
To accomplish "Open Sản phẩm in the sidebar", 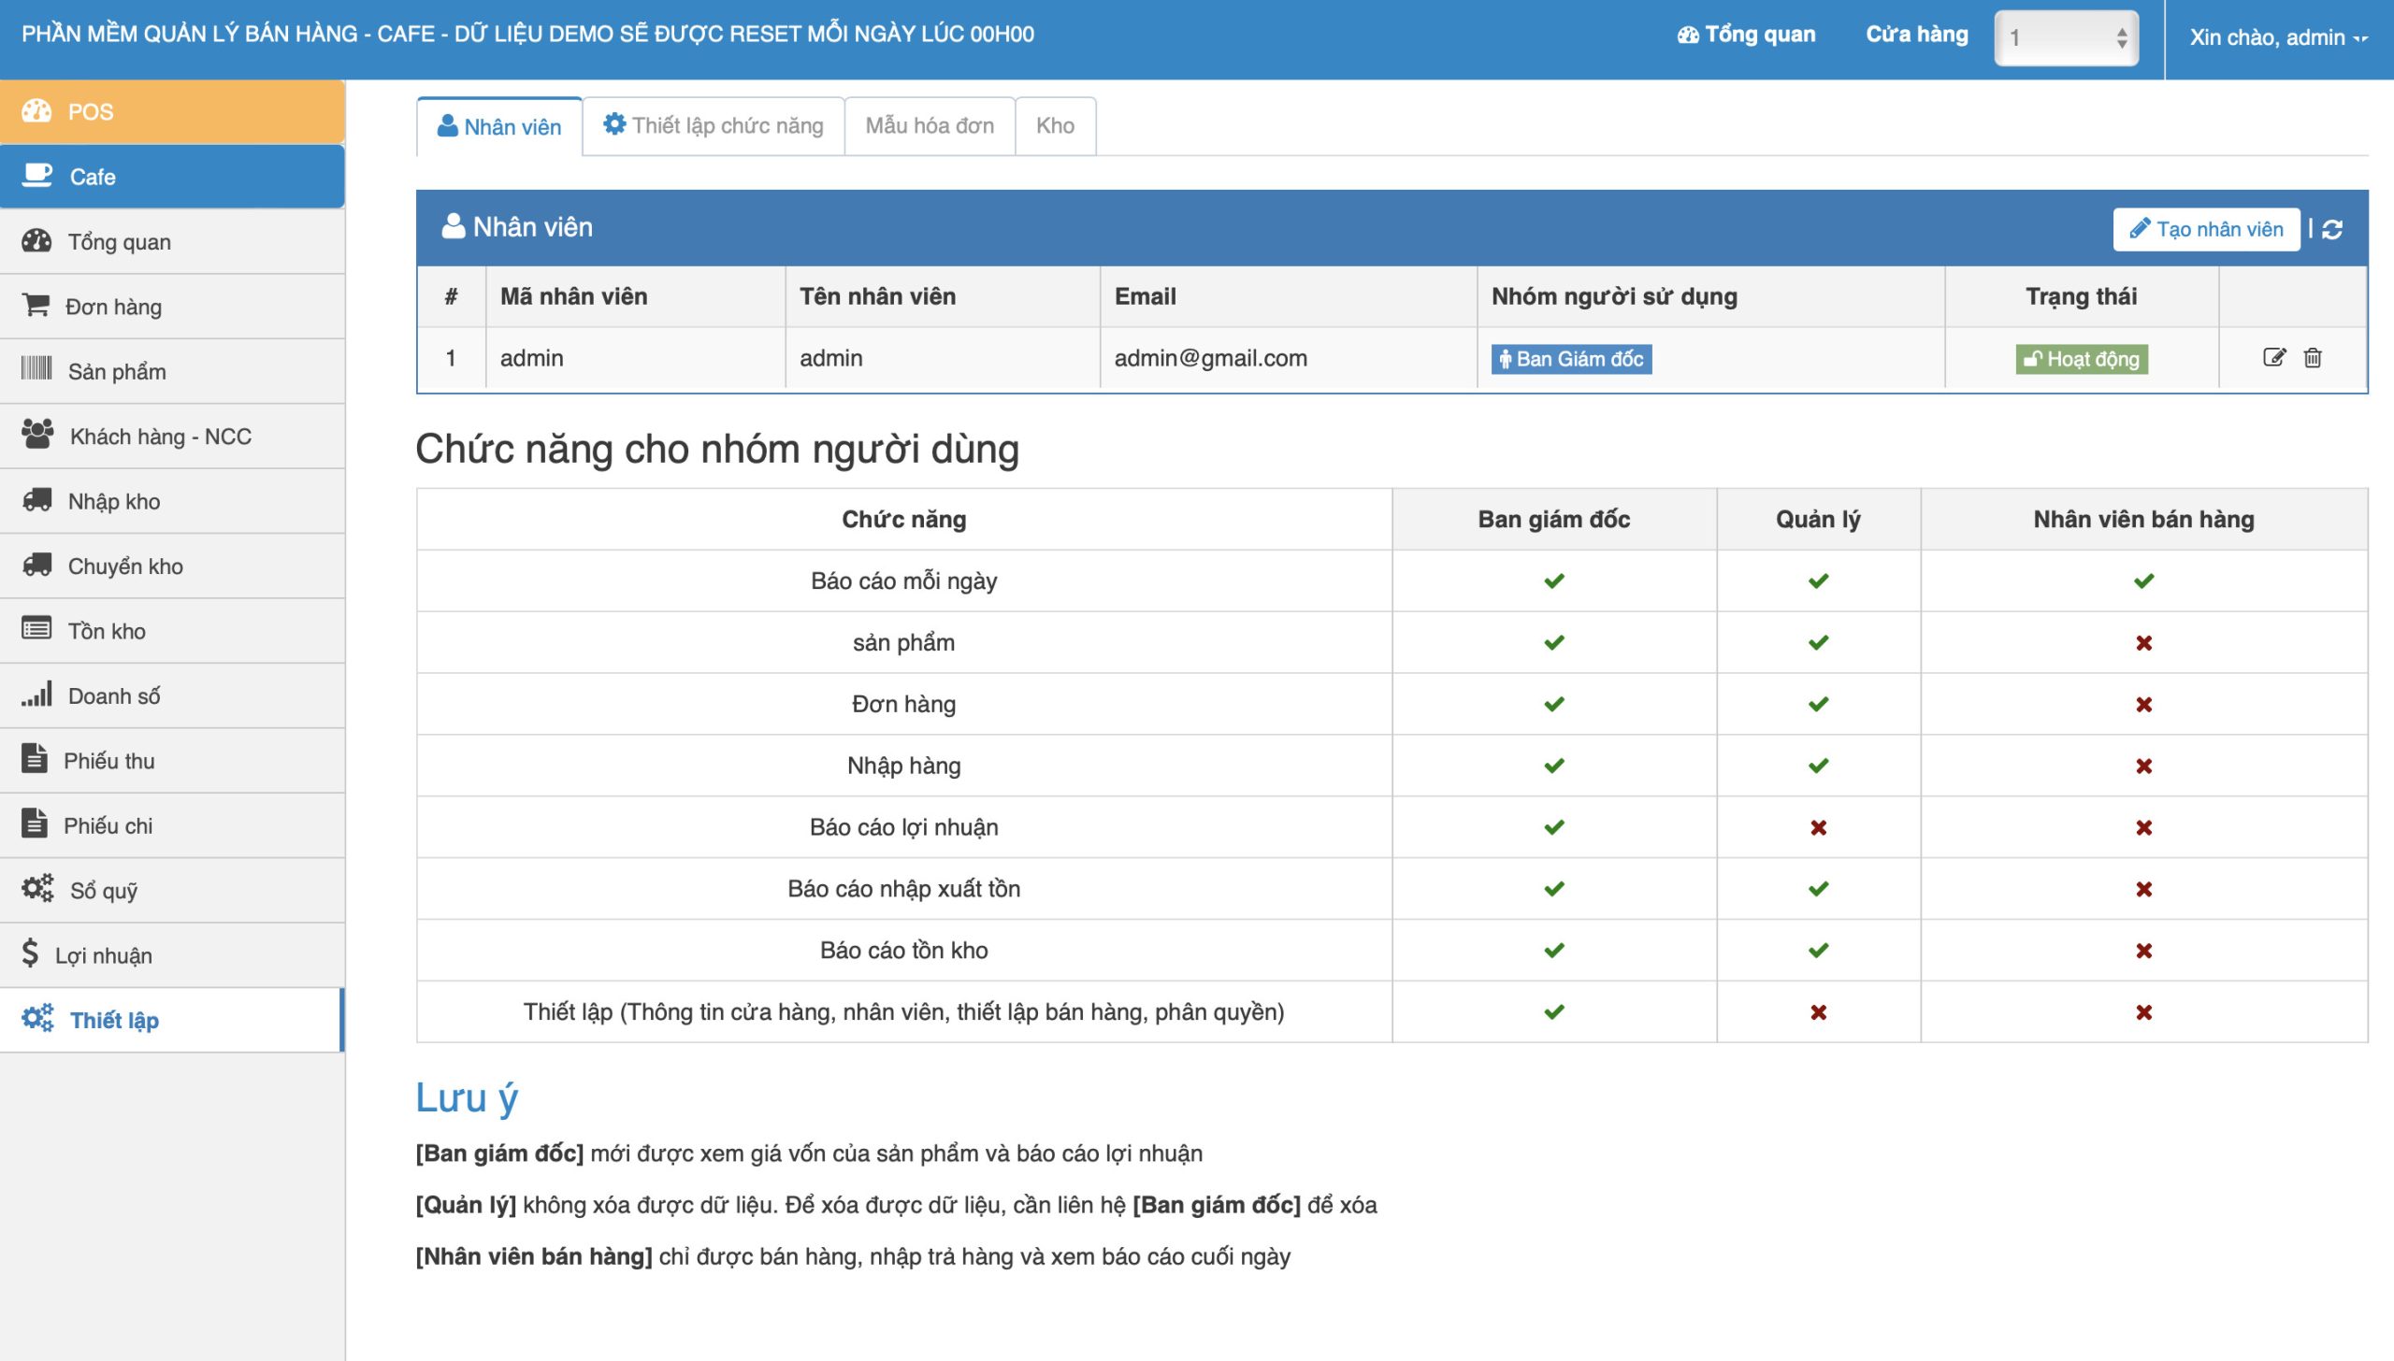I will point(116,371).
